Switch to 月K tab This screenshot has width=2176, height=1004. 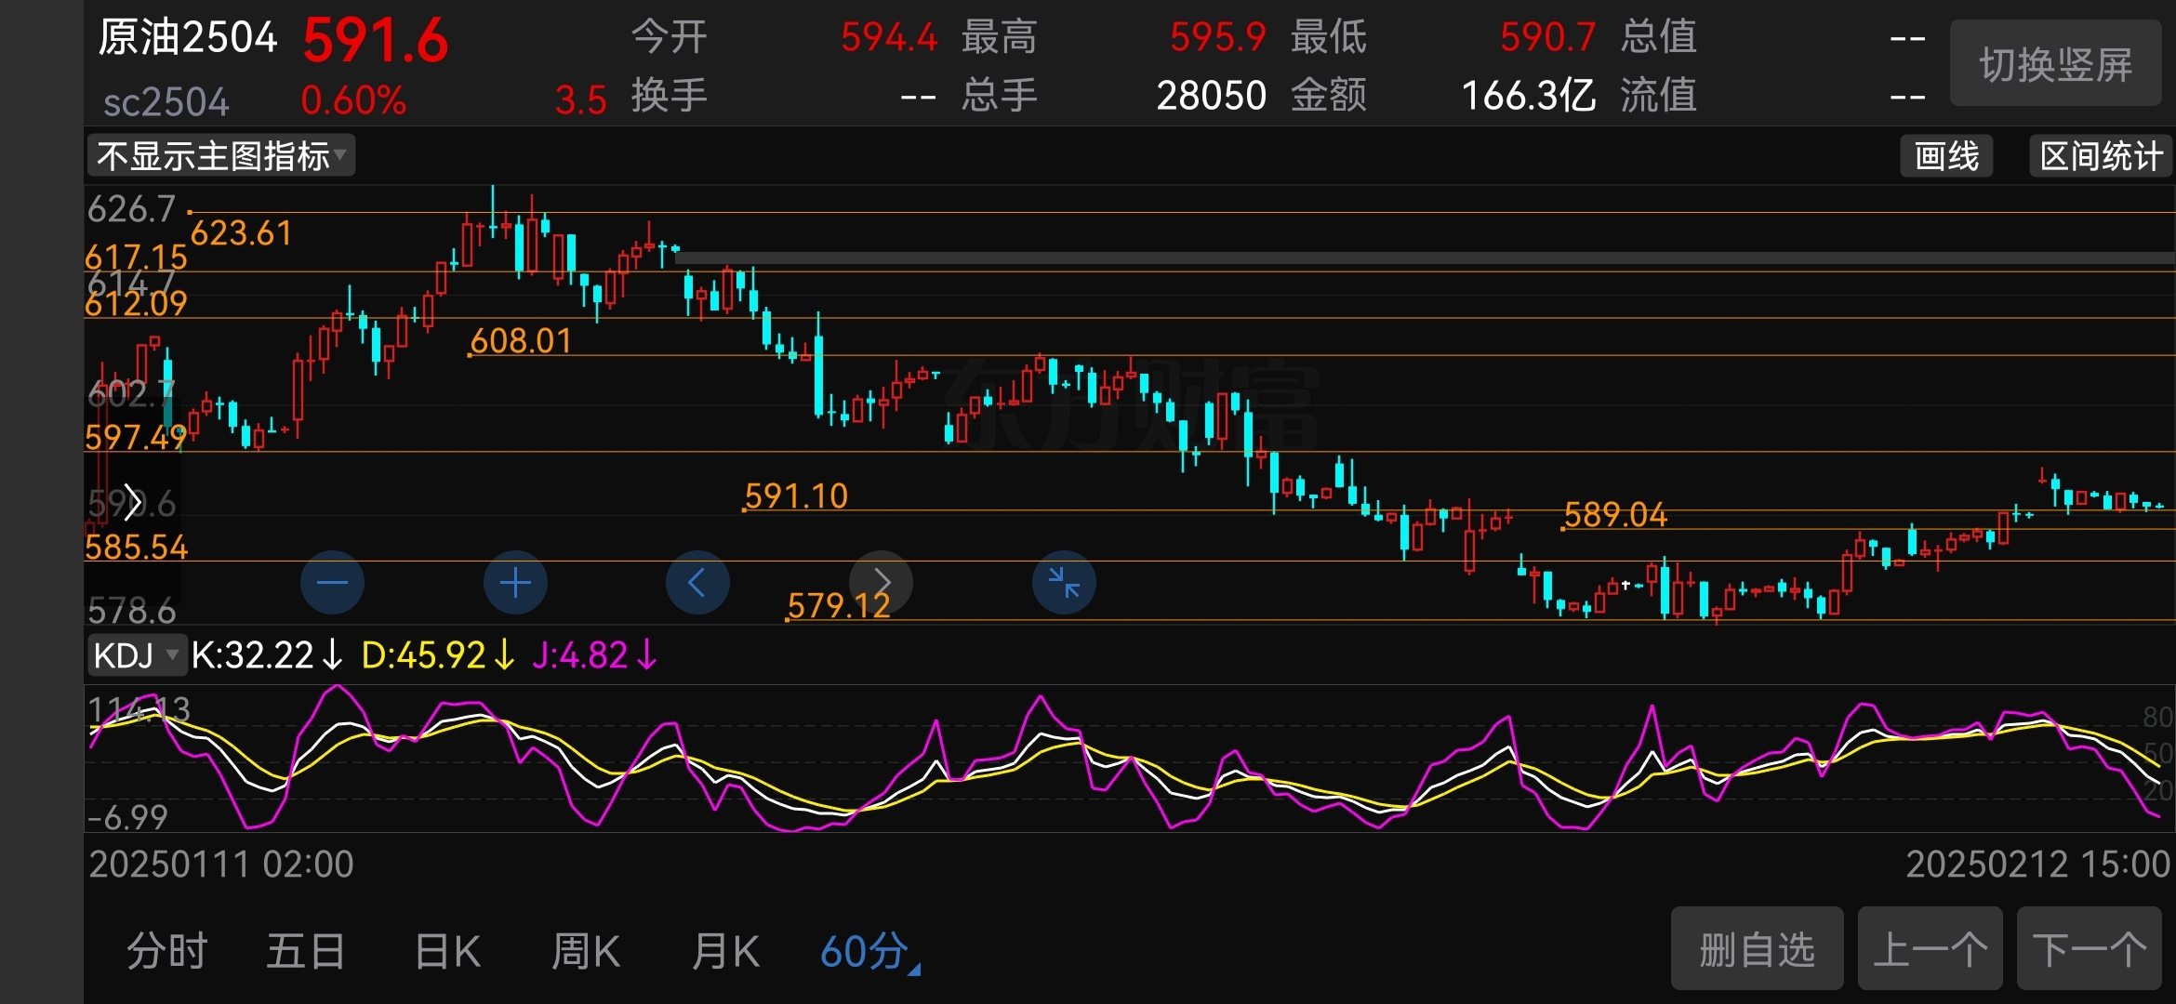[x=725, y=952]
